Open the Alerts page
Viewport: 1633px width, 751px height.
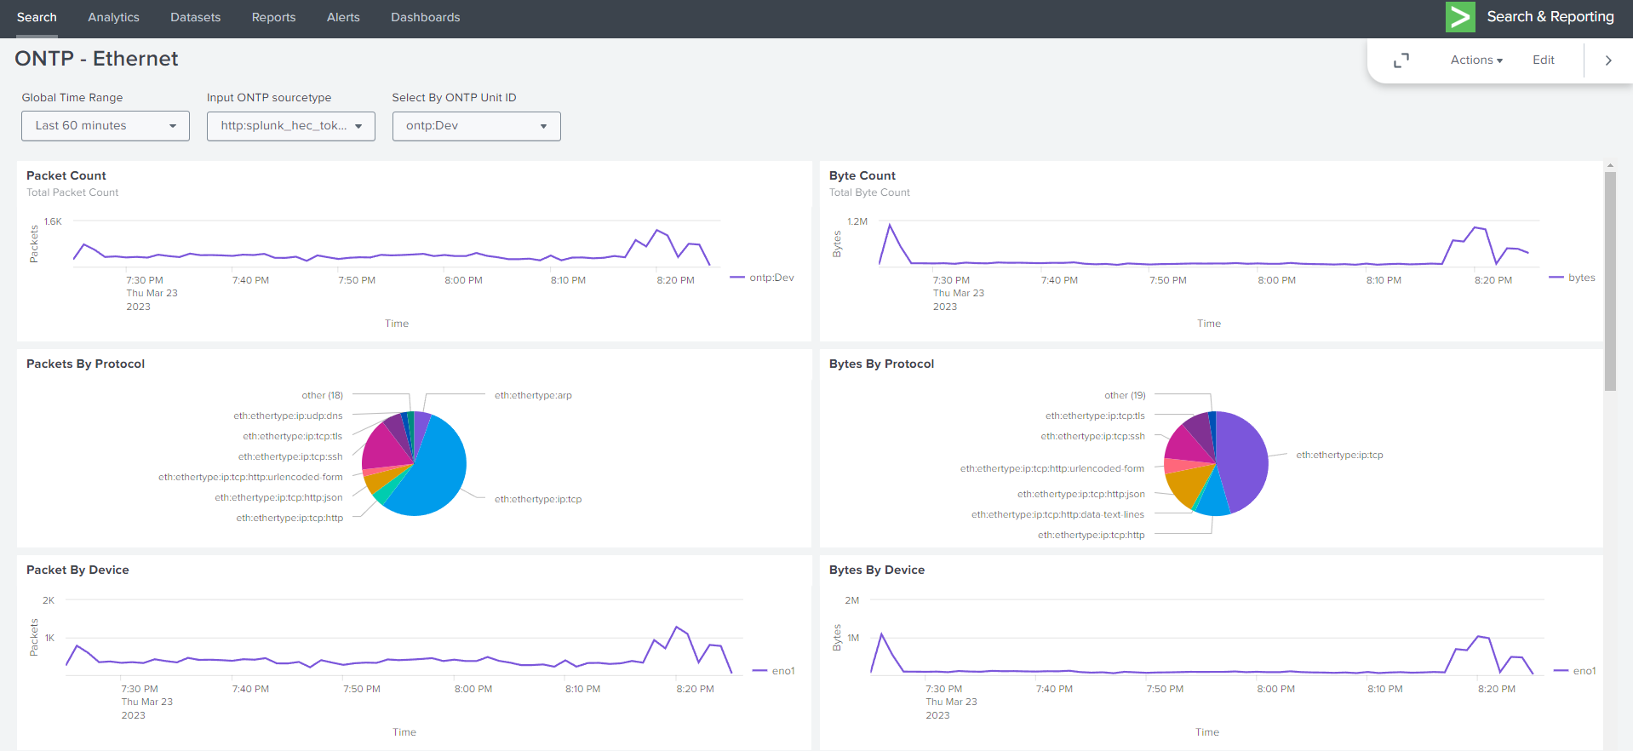(343, 18)
